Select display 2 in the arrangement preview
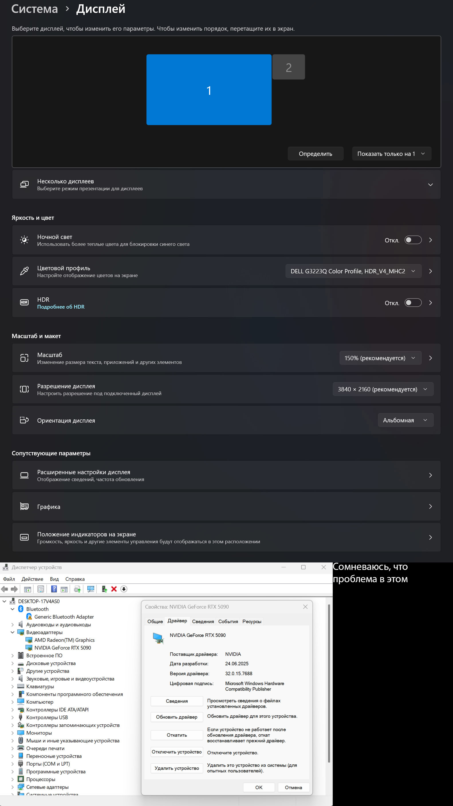The width and height of the screenshot is (453, 806). (289, 67)
